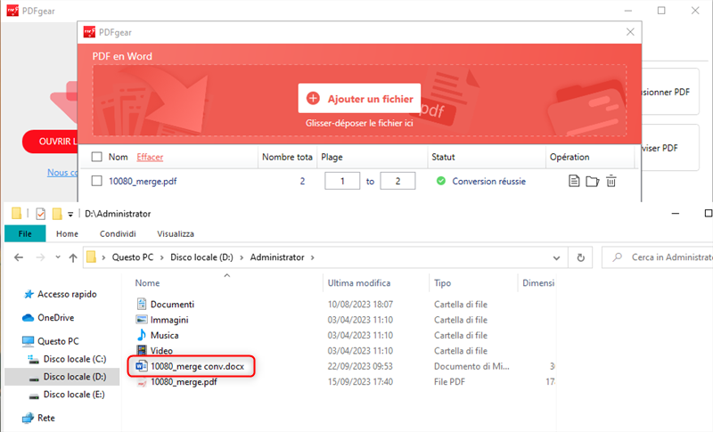Open output folder icon in Opération column

coord(593,182)
